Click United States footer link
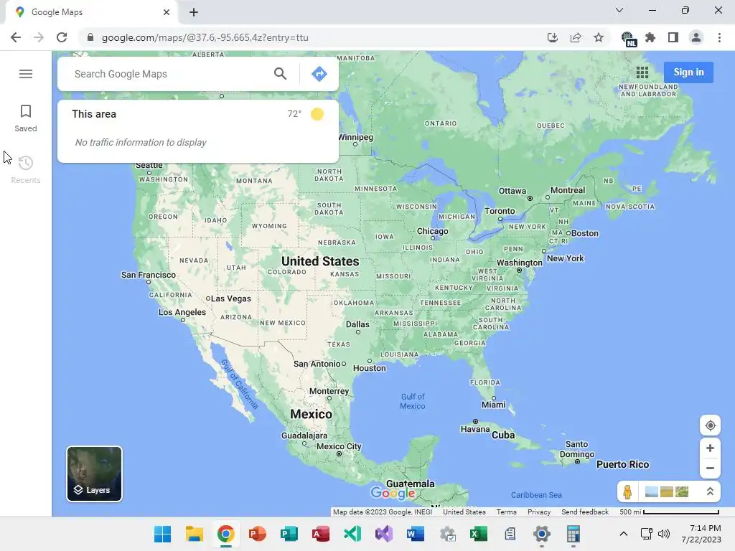Image resolution: width=735 pixels, height=551 pixels. (464, 512)
